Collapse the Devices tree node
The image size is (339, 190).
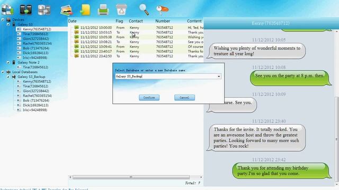3,20
